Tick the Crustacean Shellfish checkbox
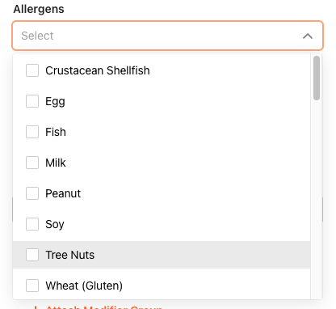Viewport: 336px width, 309px height. (32, 70)
